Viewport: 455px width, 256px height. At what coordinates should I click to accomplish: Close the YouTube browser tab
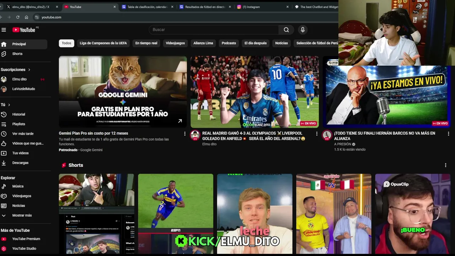(114, 7)
